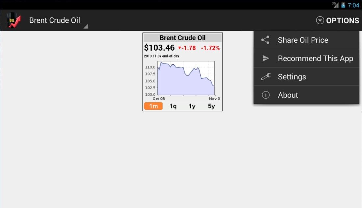The width and height of the screenshot is (362, 208).
Task: Switch chart range to 1q
Action: pyautogui.click(x=173, y=106)
